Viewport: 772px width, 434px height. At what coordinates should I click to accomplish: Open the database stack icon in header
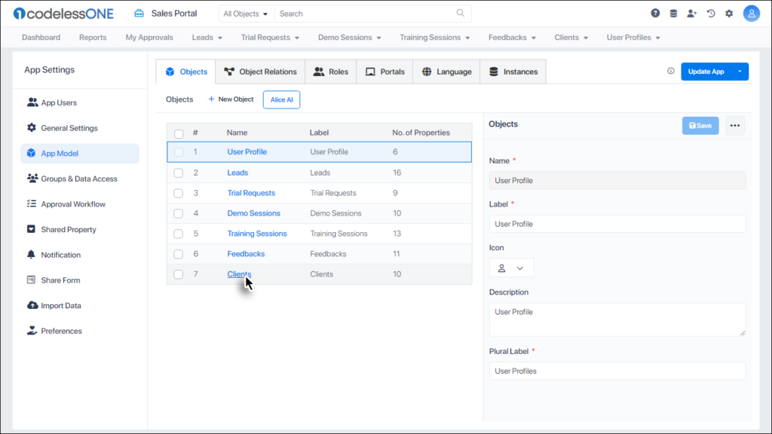coord(673,14)
